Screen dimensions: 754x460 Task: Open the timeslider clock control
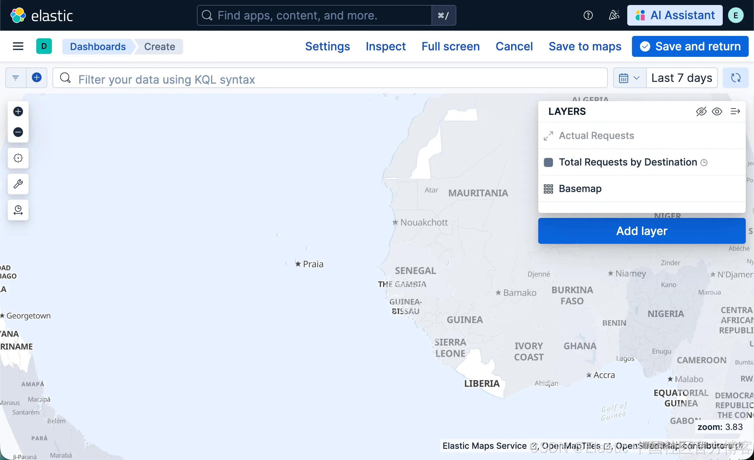click(x=18, y=210)
